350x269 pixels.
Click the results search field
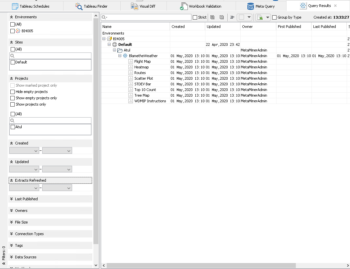click(x=146, y=17)
